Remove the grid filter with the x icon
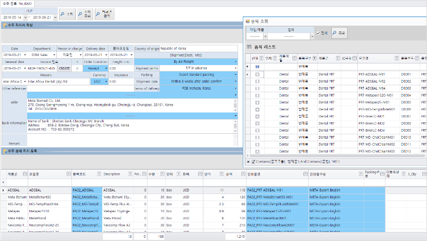 pos(248,162)
